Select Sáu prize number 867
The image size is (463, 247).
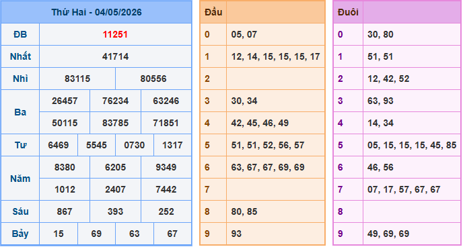[65, 211]
